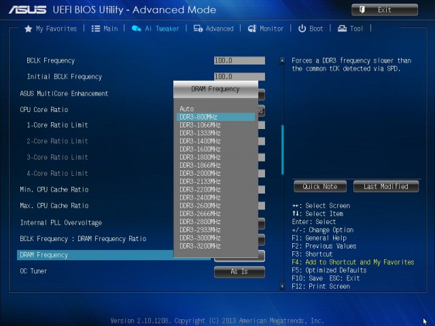435x326 pixels.
Task: Click the Boot tab power icon
Action: pyautogui.click(x=302, y=29)
